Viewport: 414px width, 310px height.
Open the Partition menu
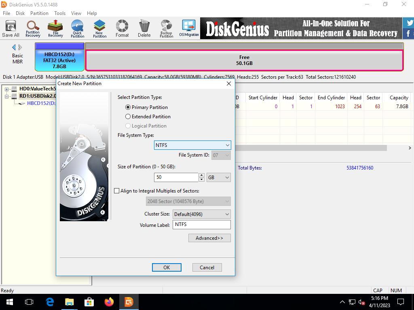pos(39,13)
